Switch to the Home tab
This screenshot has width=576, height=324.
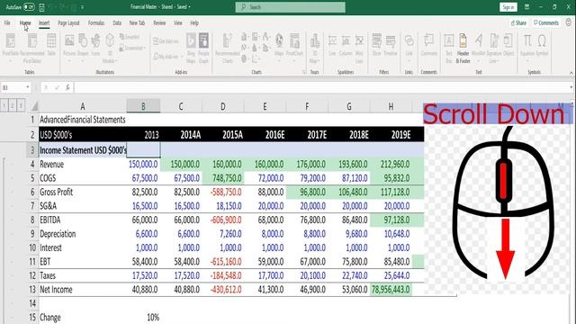(x=25, y=22)
